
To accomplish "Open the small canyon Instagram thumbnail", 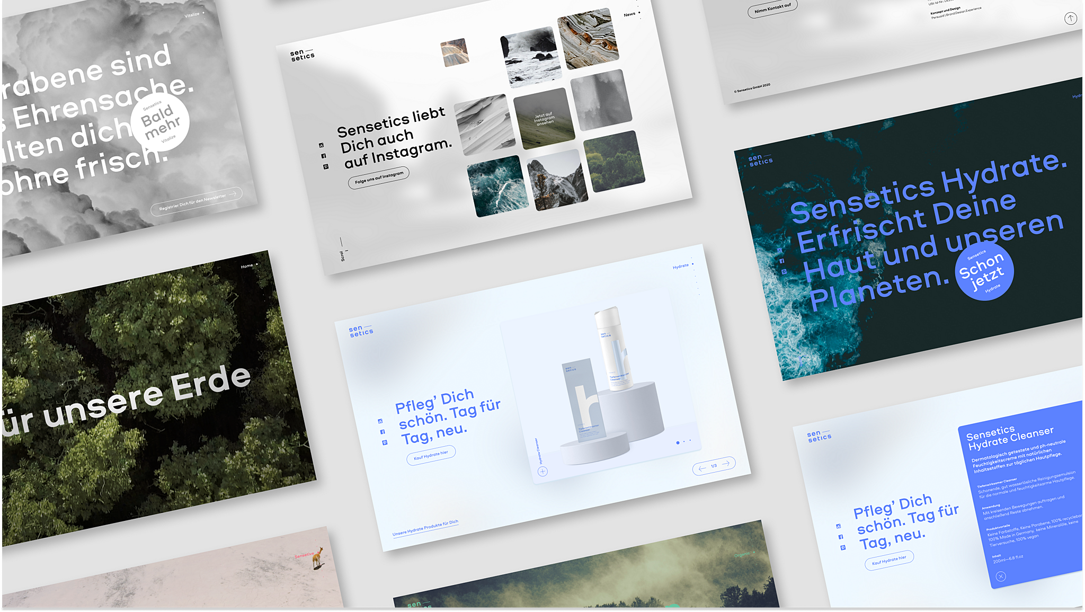I will [455, 52].
